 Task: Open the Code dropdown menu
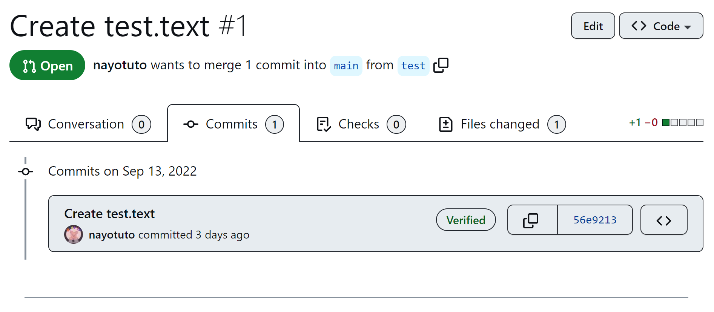pos(660,26)
